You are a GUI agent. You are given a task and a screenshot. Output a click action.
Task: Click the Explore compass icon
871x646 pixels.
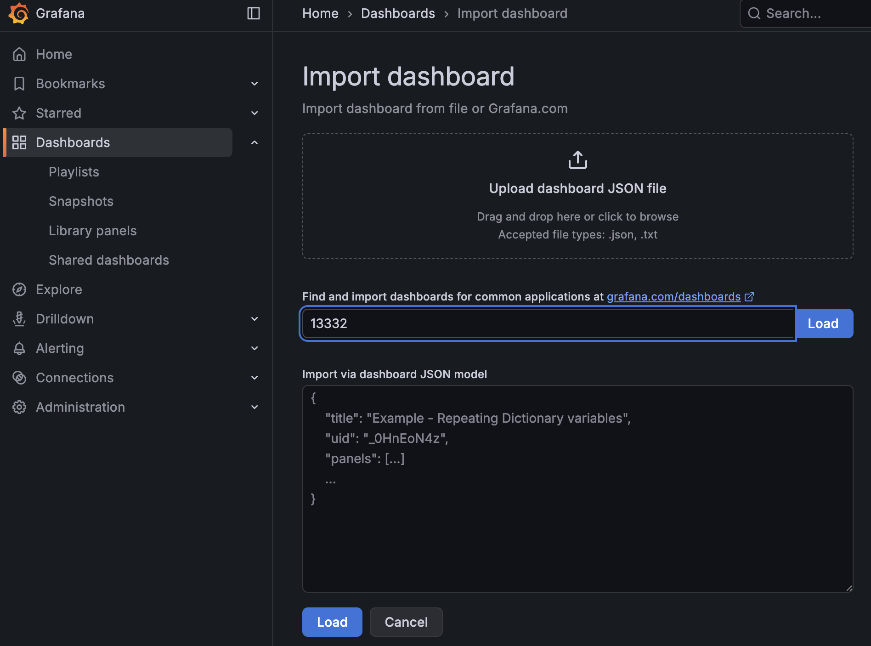[x=19, y=289]
